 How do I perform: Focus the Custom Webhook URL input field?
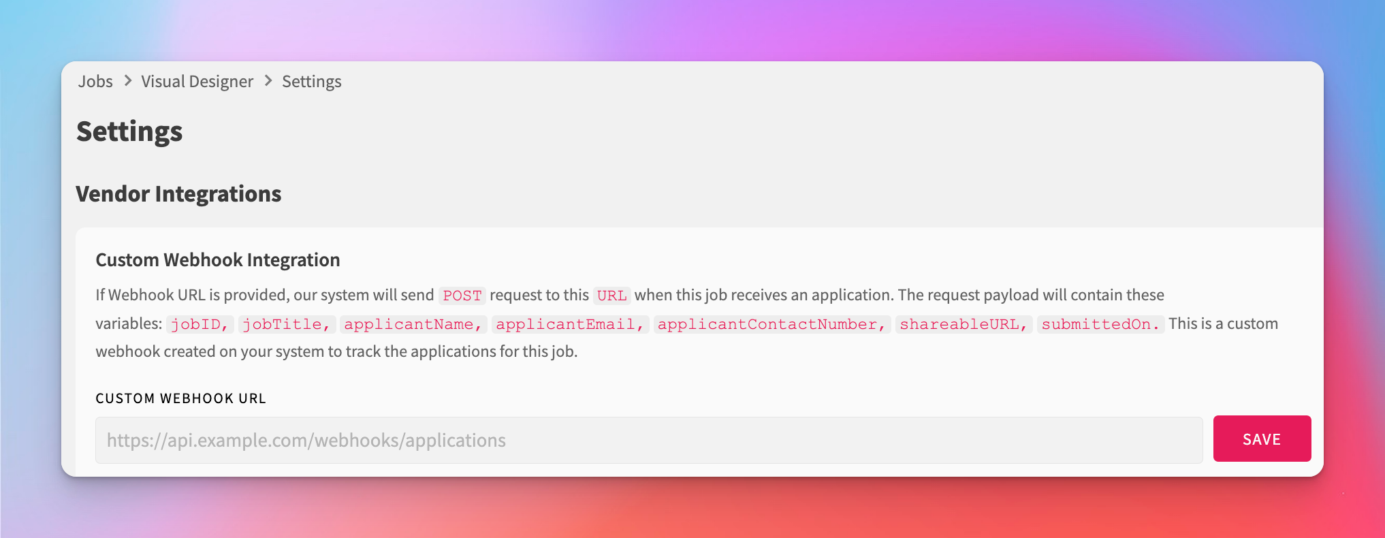[x=648, y=440]
